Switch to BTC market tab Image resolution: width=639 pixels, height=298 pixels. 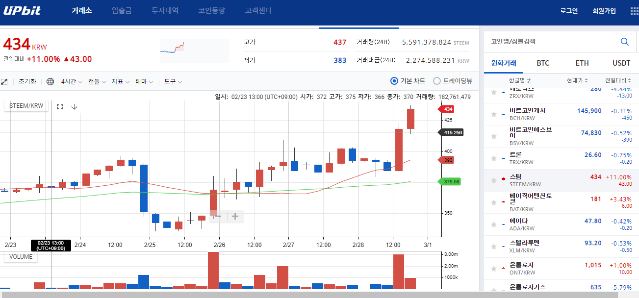tap(543, 63)
